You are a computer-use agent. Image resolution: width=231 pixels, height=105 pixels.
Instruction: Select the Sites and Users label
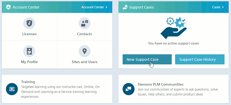pyautogui.click(x=84, y=62)
